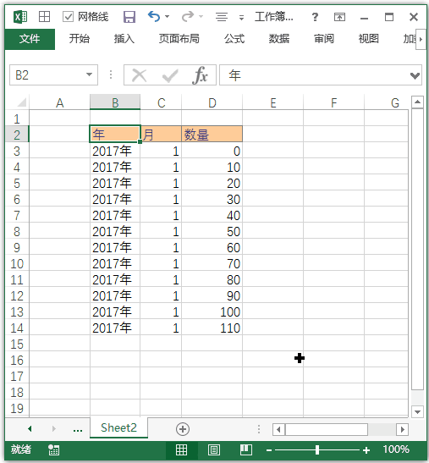Open the redo history dropdown arrow
The height and width of the screenshot is (463, 429).
click(201, 17)
